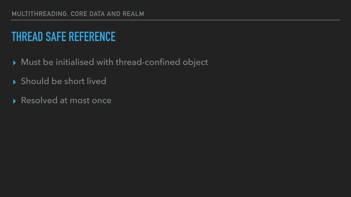Select the word "REALM" in the header
The image size is (351, 197).
pyautogui.click(x=133, y=14)
